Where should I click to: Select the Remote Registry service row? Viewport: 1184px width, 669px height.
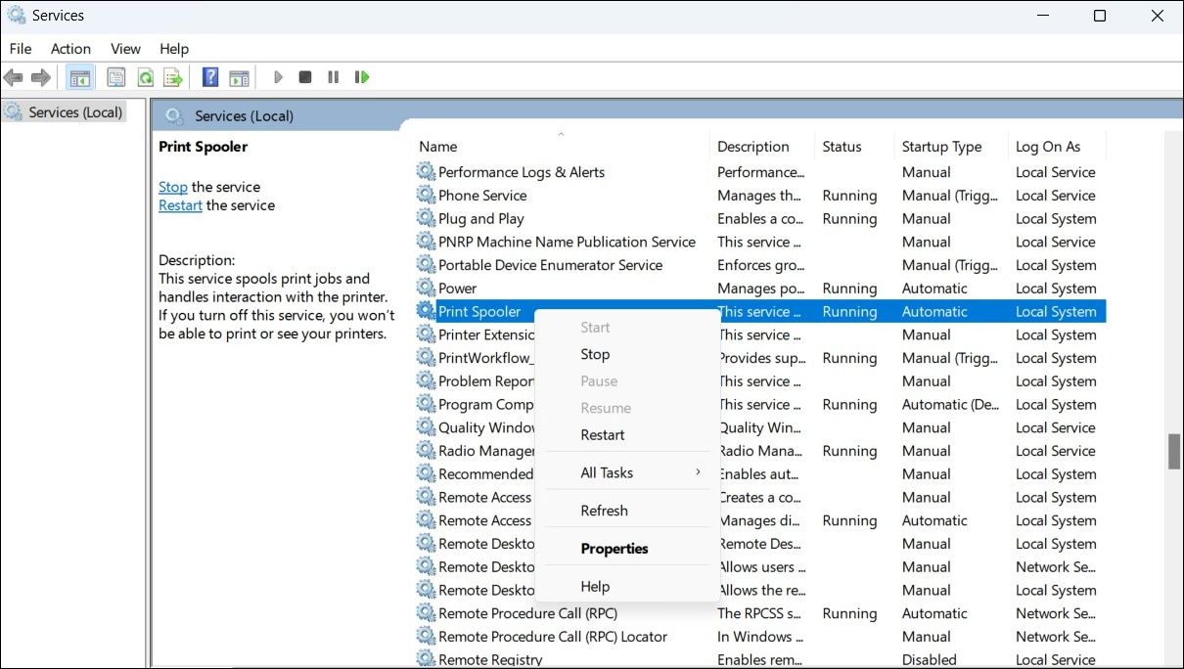(x=489, y=660)
